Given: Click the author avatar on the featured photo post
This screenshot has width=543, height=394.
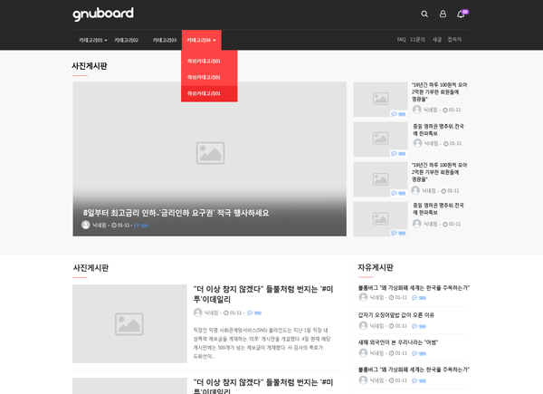Looking at the screenshot, I should (86, 226).
